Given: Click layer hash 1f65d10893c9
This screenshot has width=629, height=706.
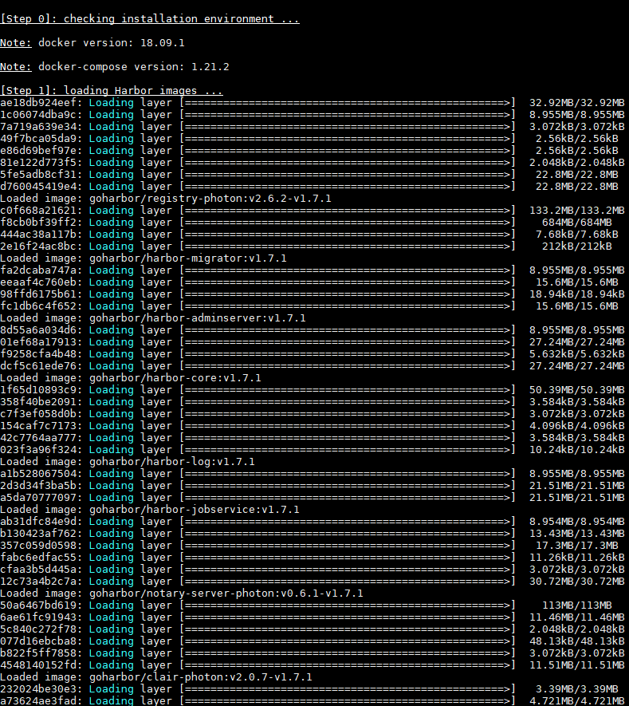Looking at the screenshot, I should (38, 390).
